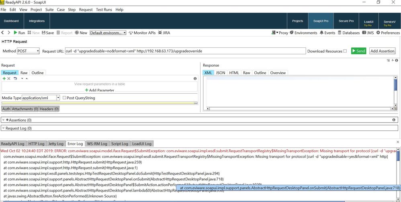Switch to the JSON response tab
Screen dimensions: 401x202
[x=221, y=73]
